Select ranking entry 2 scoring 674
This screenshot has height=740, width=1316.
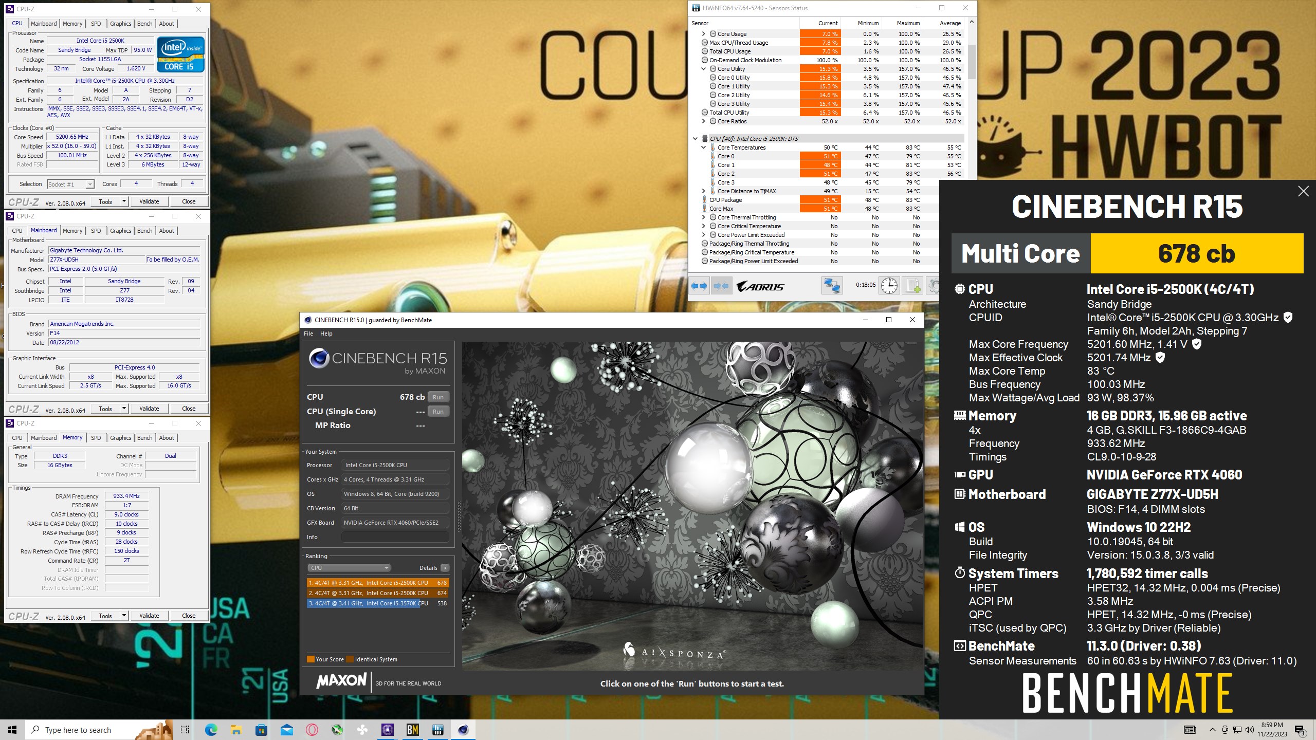378,593
